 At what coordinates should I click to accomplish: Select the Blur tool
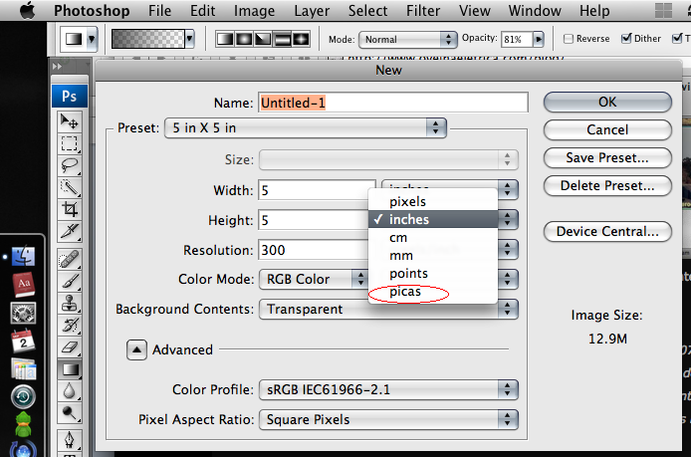69,390
